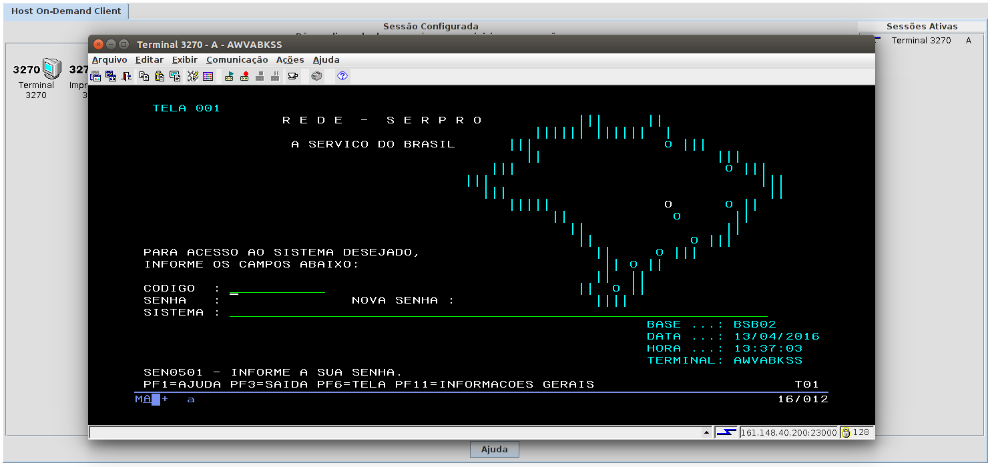Click the 'A SERVICO DO BRASIL' text

click(x=373, y=145)
